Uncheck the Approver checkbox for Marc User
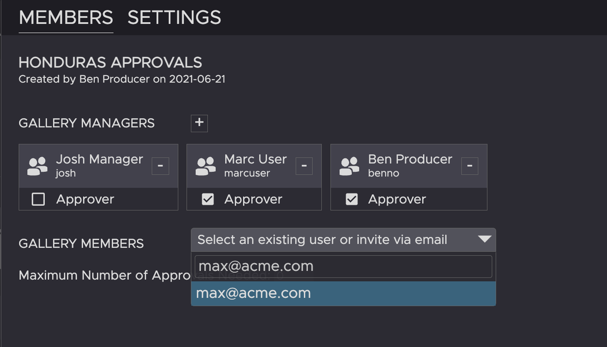The width and height of the screenshot is (607, 347). point(208,200)
